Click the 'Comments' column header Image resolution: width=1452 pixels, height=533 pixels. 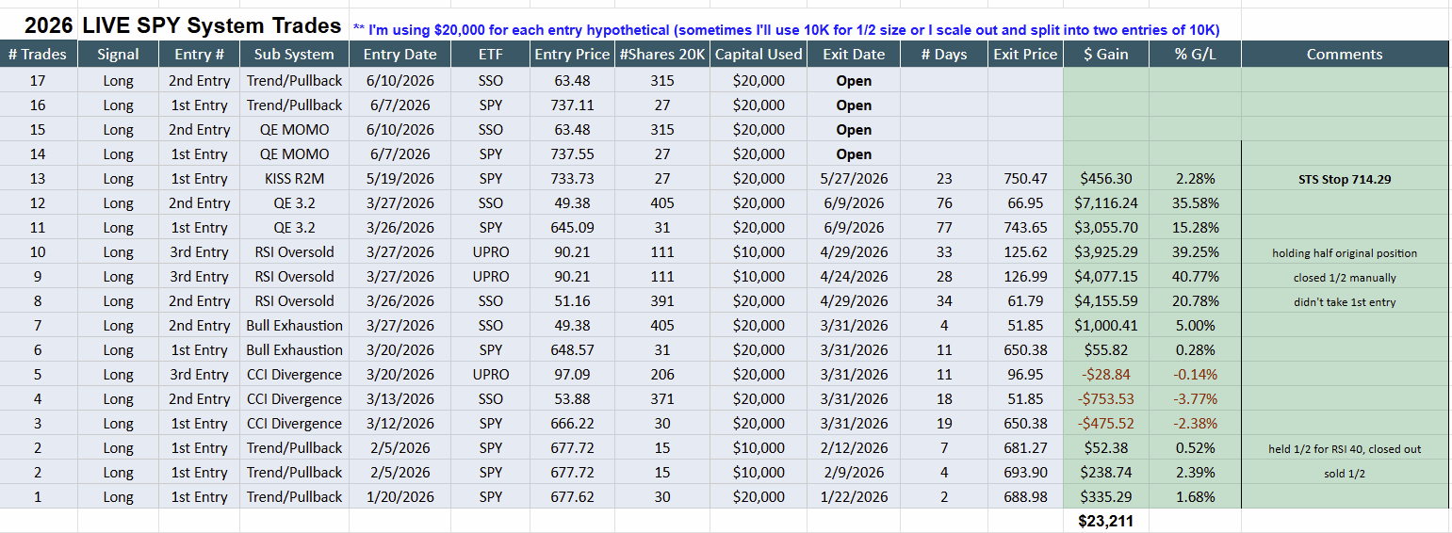1345,55
